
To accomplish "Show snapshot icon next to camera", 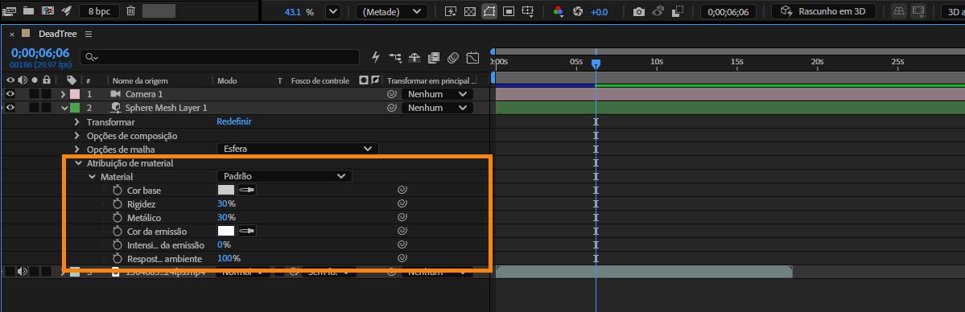I will (658, 12).
